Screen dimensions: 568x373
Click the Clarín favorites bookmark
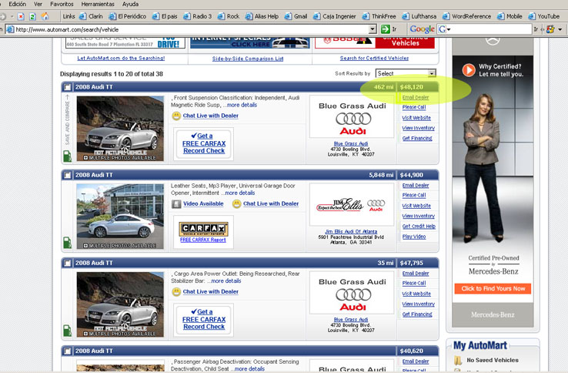[x=92, y=16]
